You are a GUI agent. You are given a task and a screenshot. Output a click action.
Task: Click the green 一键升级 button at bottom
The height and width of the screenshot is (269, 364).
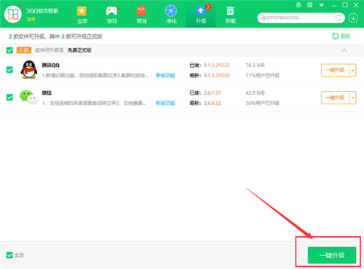(x=332, y=255)
